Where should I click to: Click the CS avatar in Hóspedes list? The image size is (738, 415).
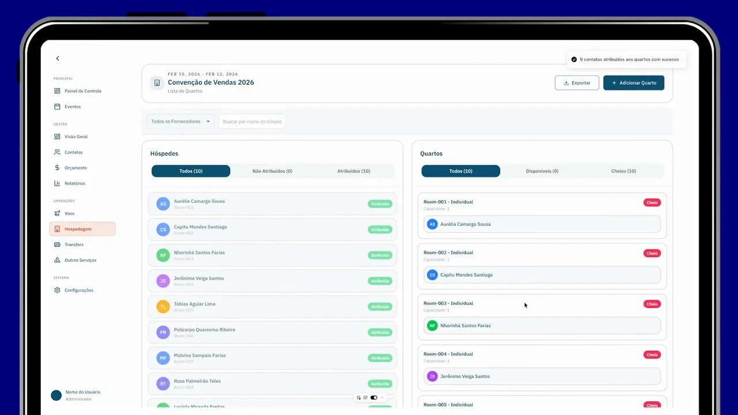pos(163,229)
